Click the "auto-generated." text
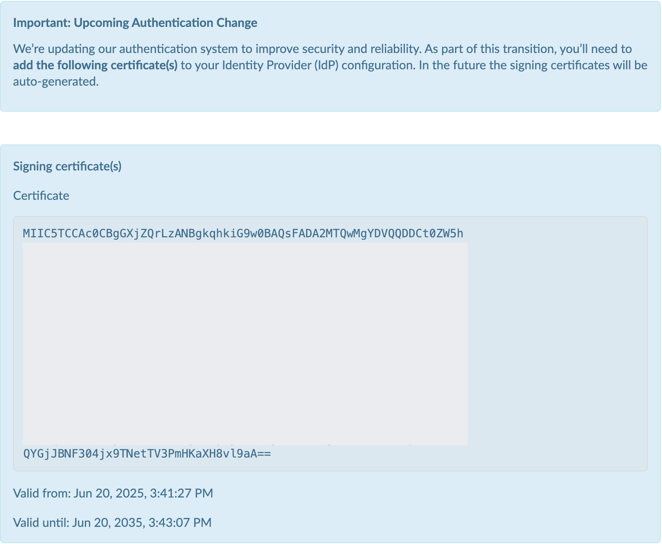662x544 pixels. tap(56, 82)
